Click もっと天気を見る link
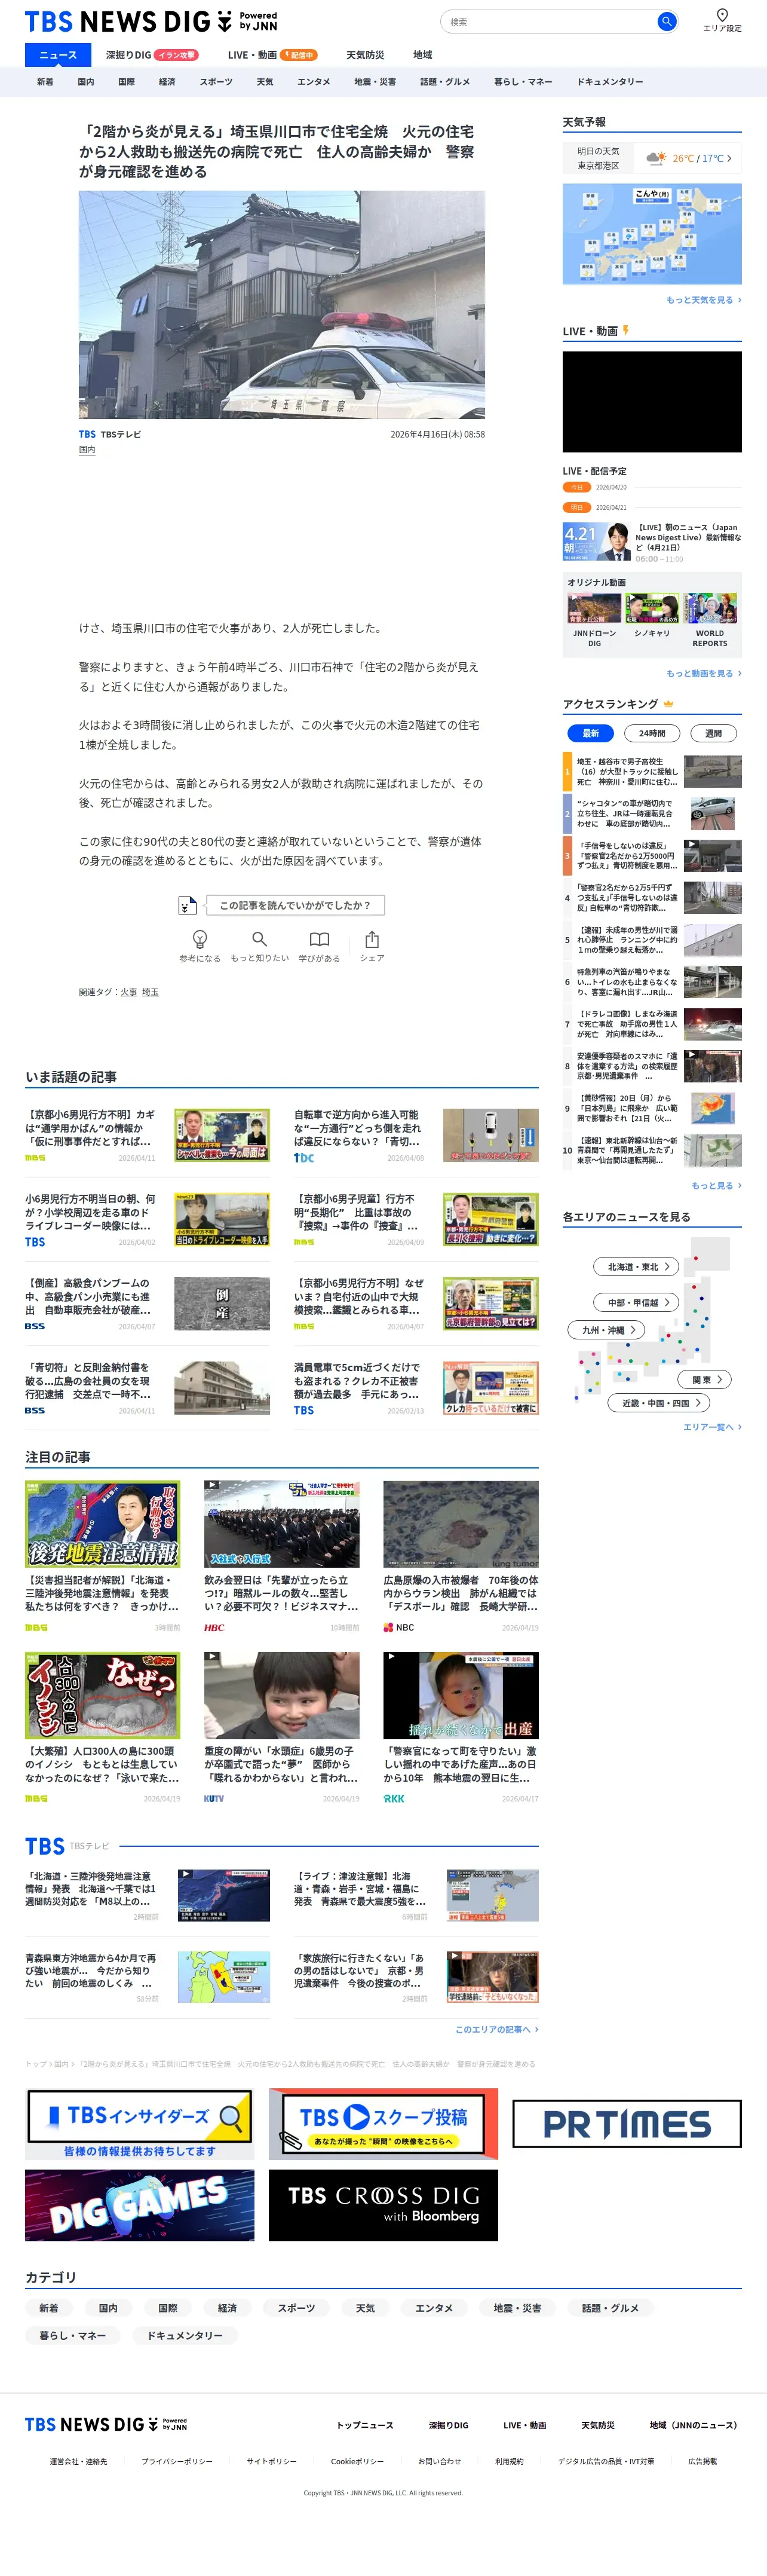The width and height of the screenshot is (767, 2576). point(704,300)
